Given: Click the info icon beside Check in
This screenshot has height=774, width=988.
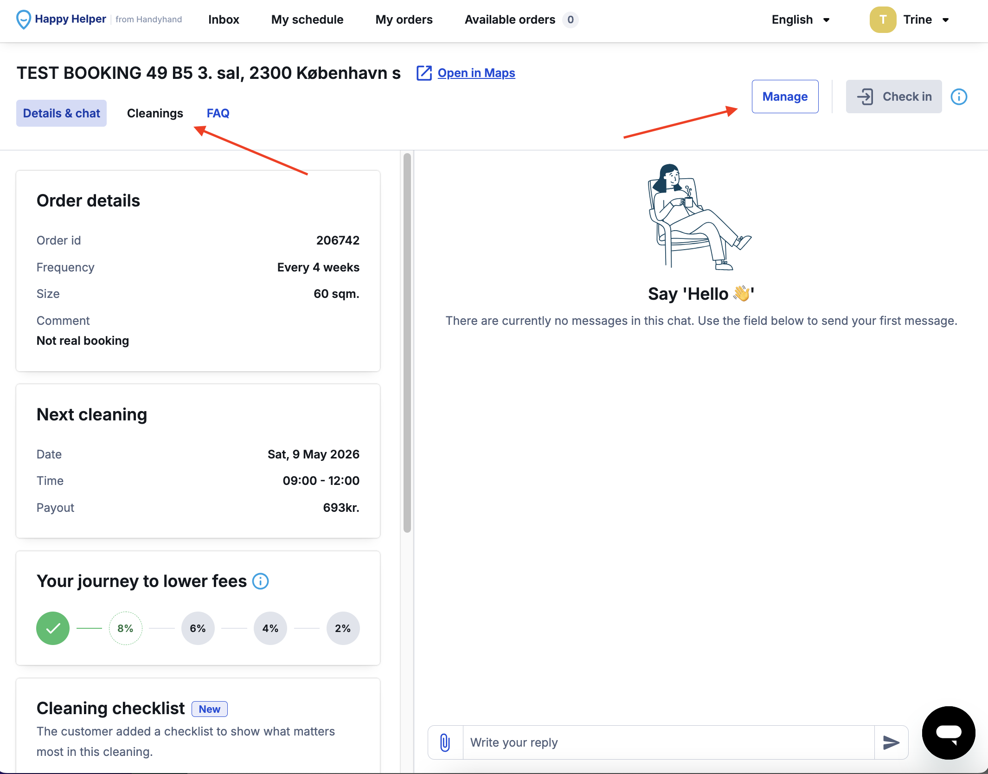Looking at the screenshot, I should 959,97.
